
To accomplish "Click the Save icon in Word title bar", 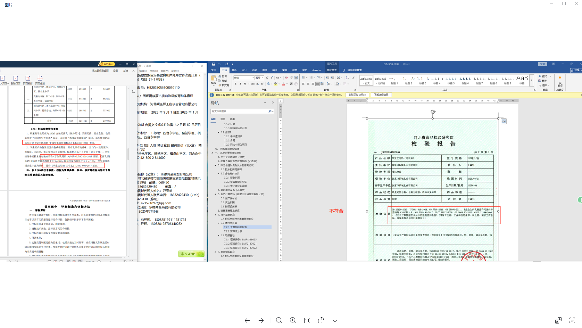I will (x=213, y=64).
